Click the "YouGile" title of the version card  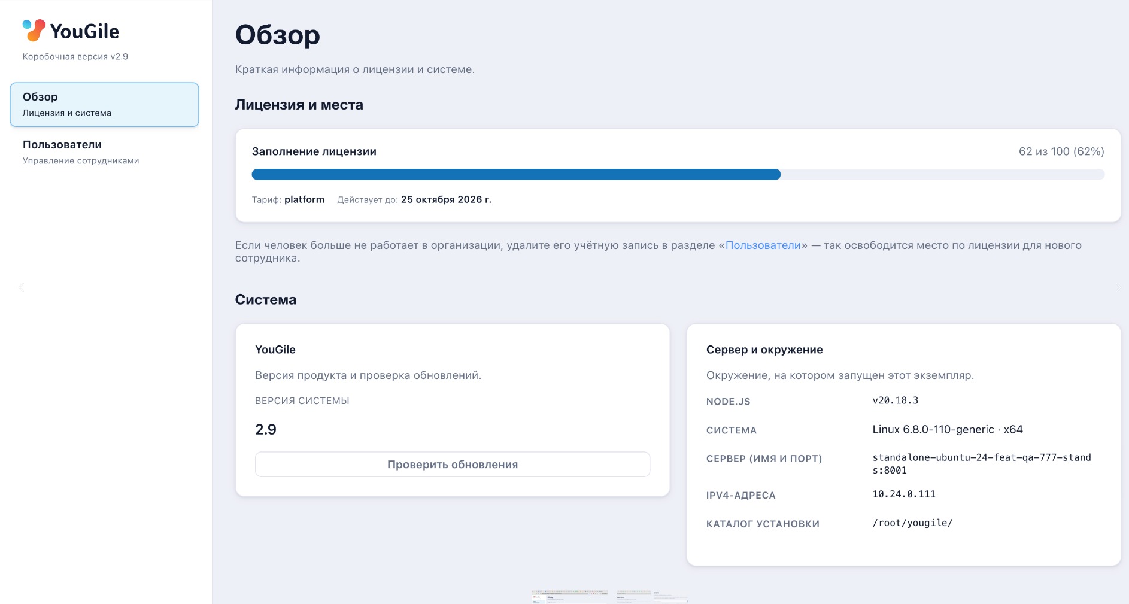[275, 350]
